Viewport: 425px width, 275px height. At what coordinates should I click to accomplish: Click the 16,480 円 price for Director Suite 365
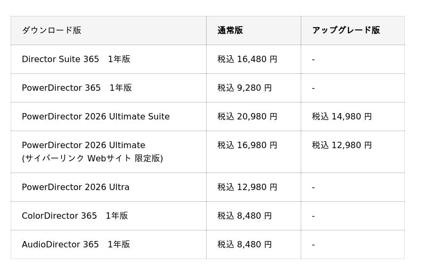point(247,59)
